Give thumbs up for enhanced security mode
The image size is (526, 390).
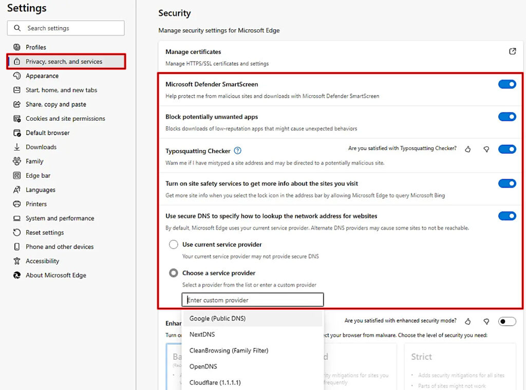click(467, 322)
